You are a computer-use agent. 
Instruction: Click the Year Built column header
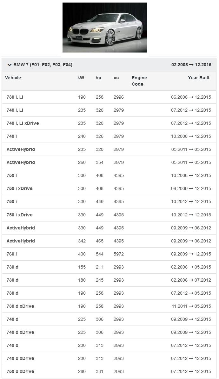click(x=198, y=78)
